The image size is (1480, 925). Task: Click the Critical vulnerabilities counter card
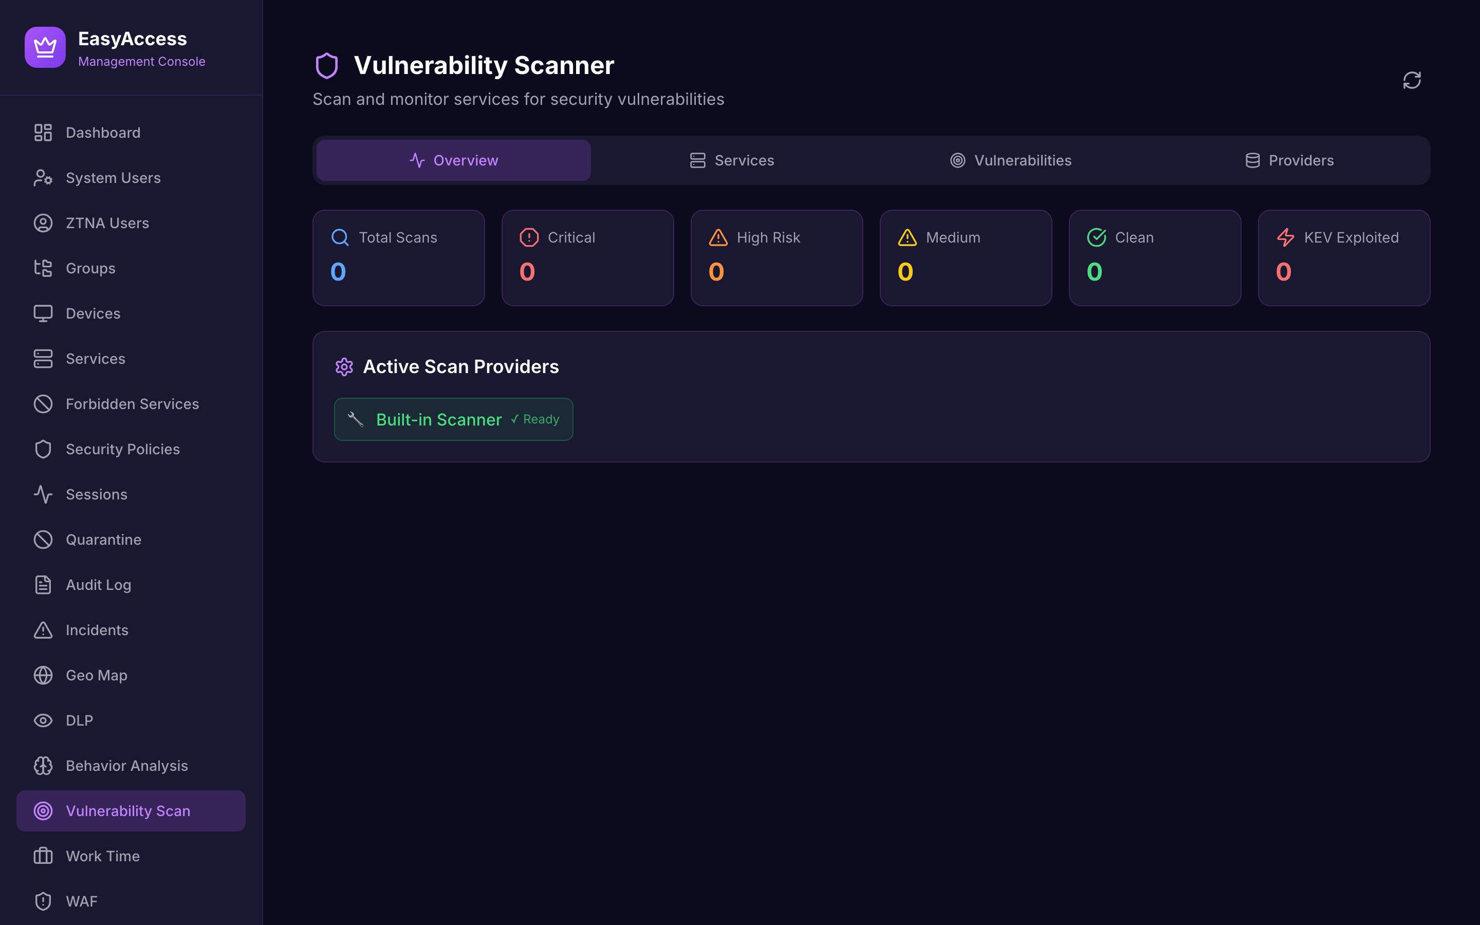(587, 257)
